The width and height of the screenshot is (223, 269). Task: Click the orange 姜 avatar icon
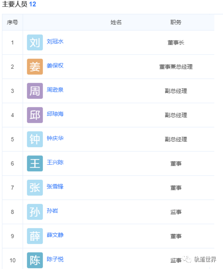[x=35, y=66]
